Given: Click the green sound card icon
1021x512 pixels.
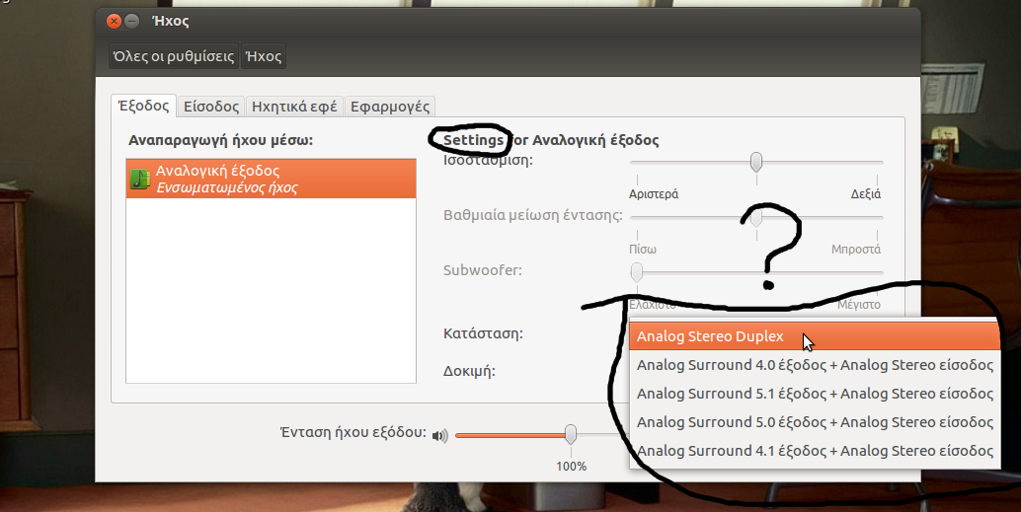Looking at the screenshot, I should [140, 179].
